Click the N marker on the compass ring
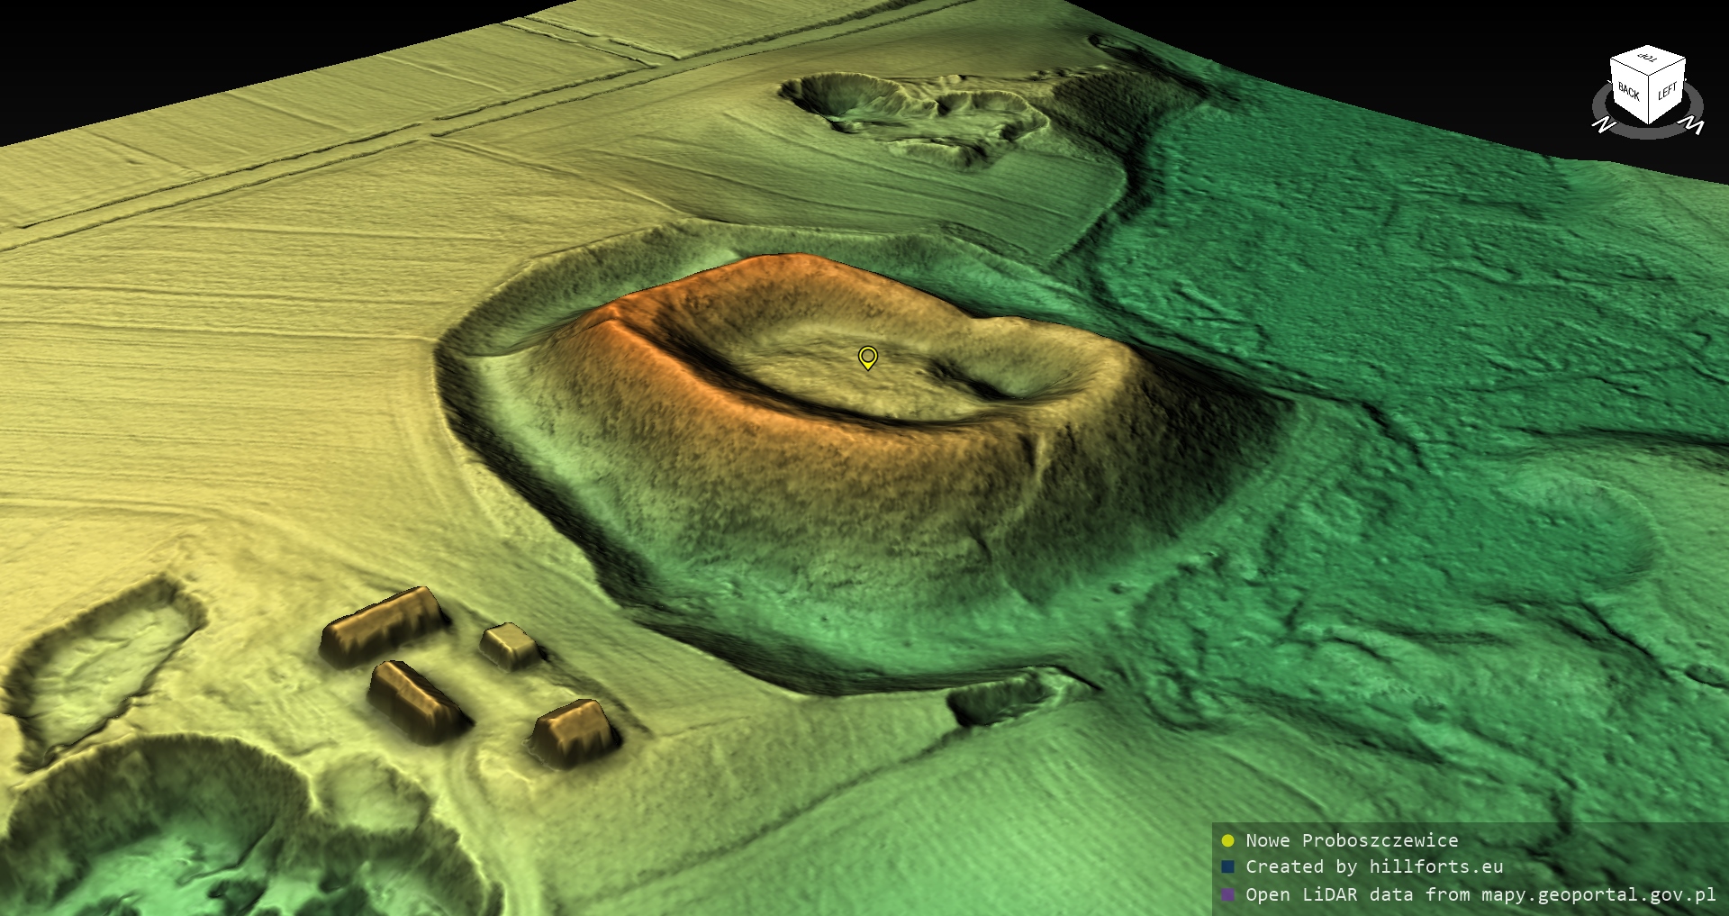The height and width of the screenshot is (916, 1729). point(1603,125)
